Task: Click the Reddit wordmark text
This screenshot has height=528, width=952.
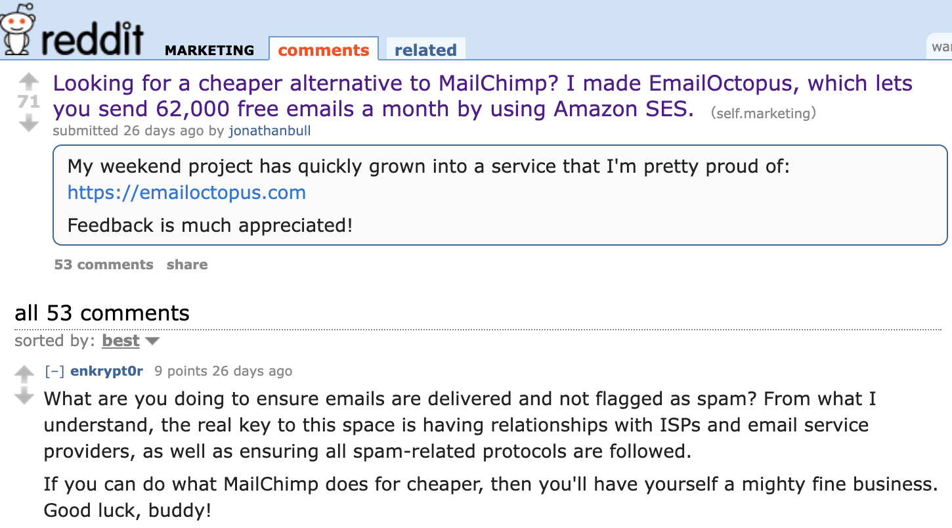Action: click(x=92, y=39)
